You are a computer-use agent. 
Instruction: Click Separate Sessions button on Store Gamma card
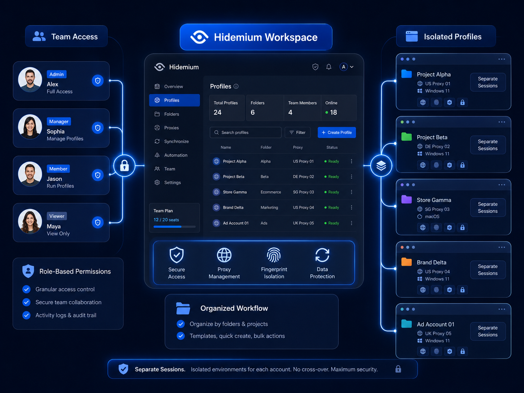point(488,208)
